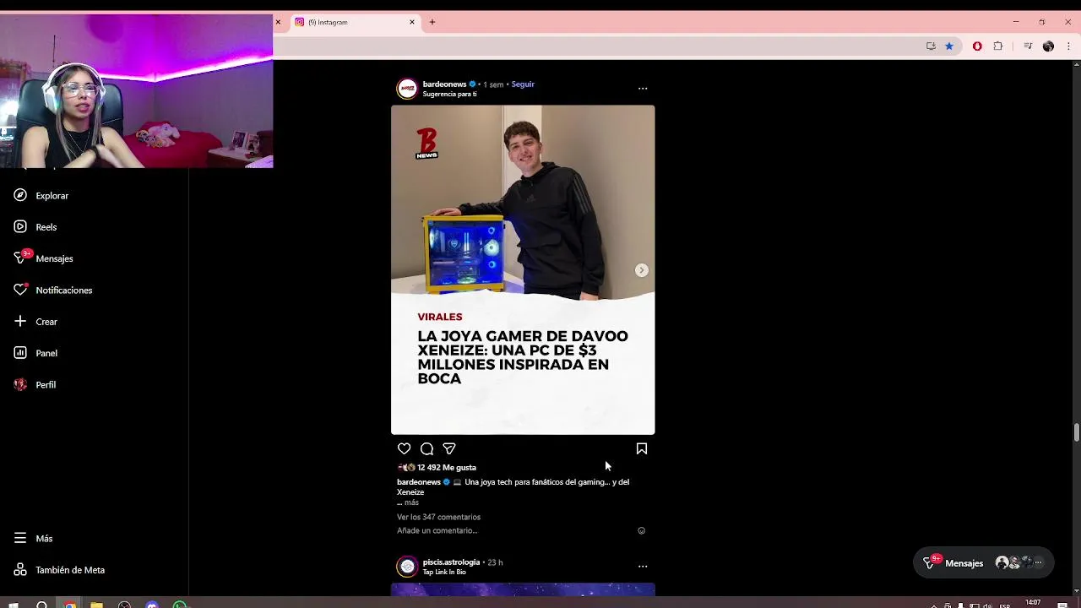The image size is (1081, 608).
Task: Click the 'Sugerencia para ti' label
Action: pos(449,95)
